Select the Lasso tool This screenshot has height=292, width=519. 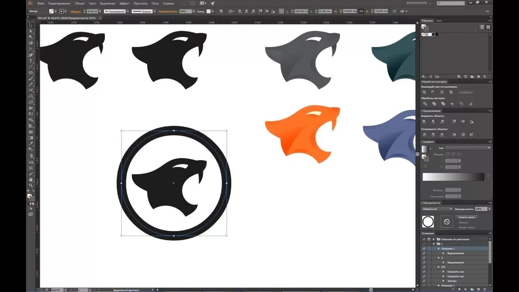(x=31, y=43)
